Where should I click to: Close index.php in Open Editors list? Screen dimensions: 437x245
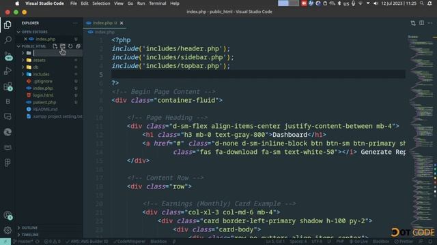point(25,39)
